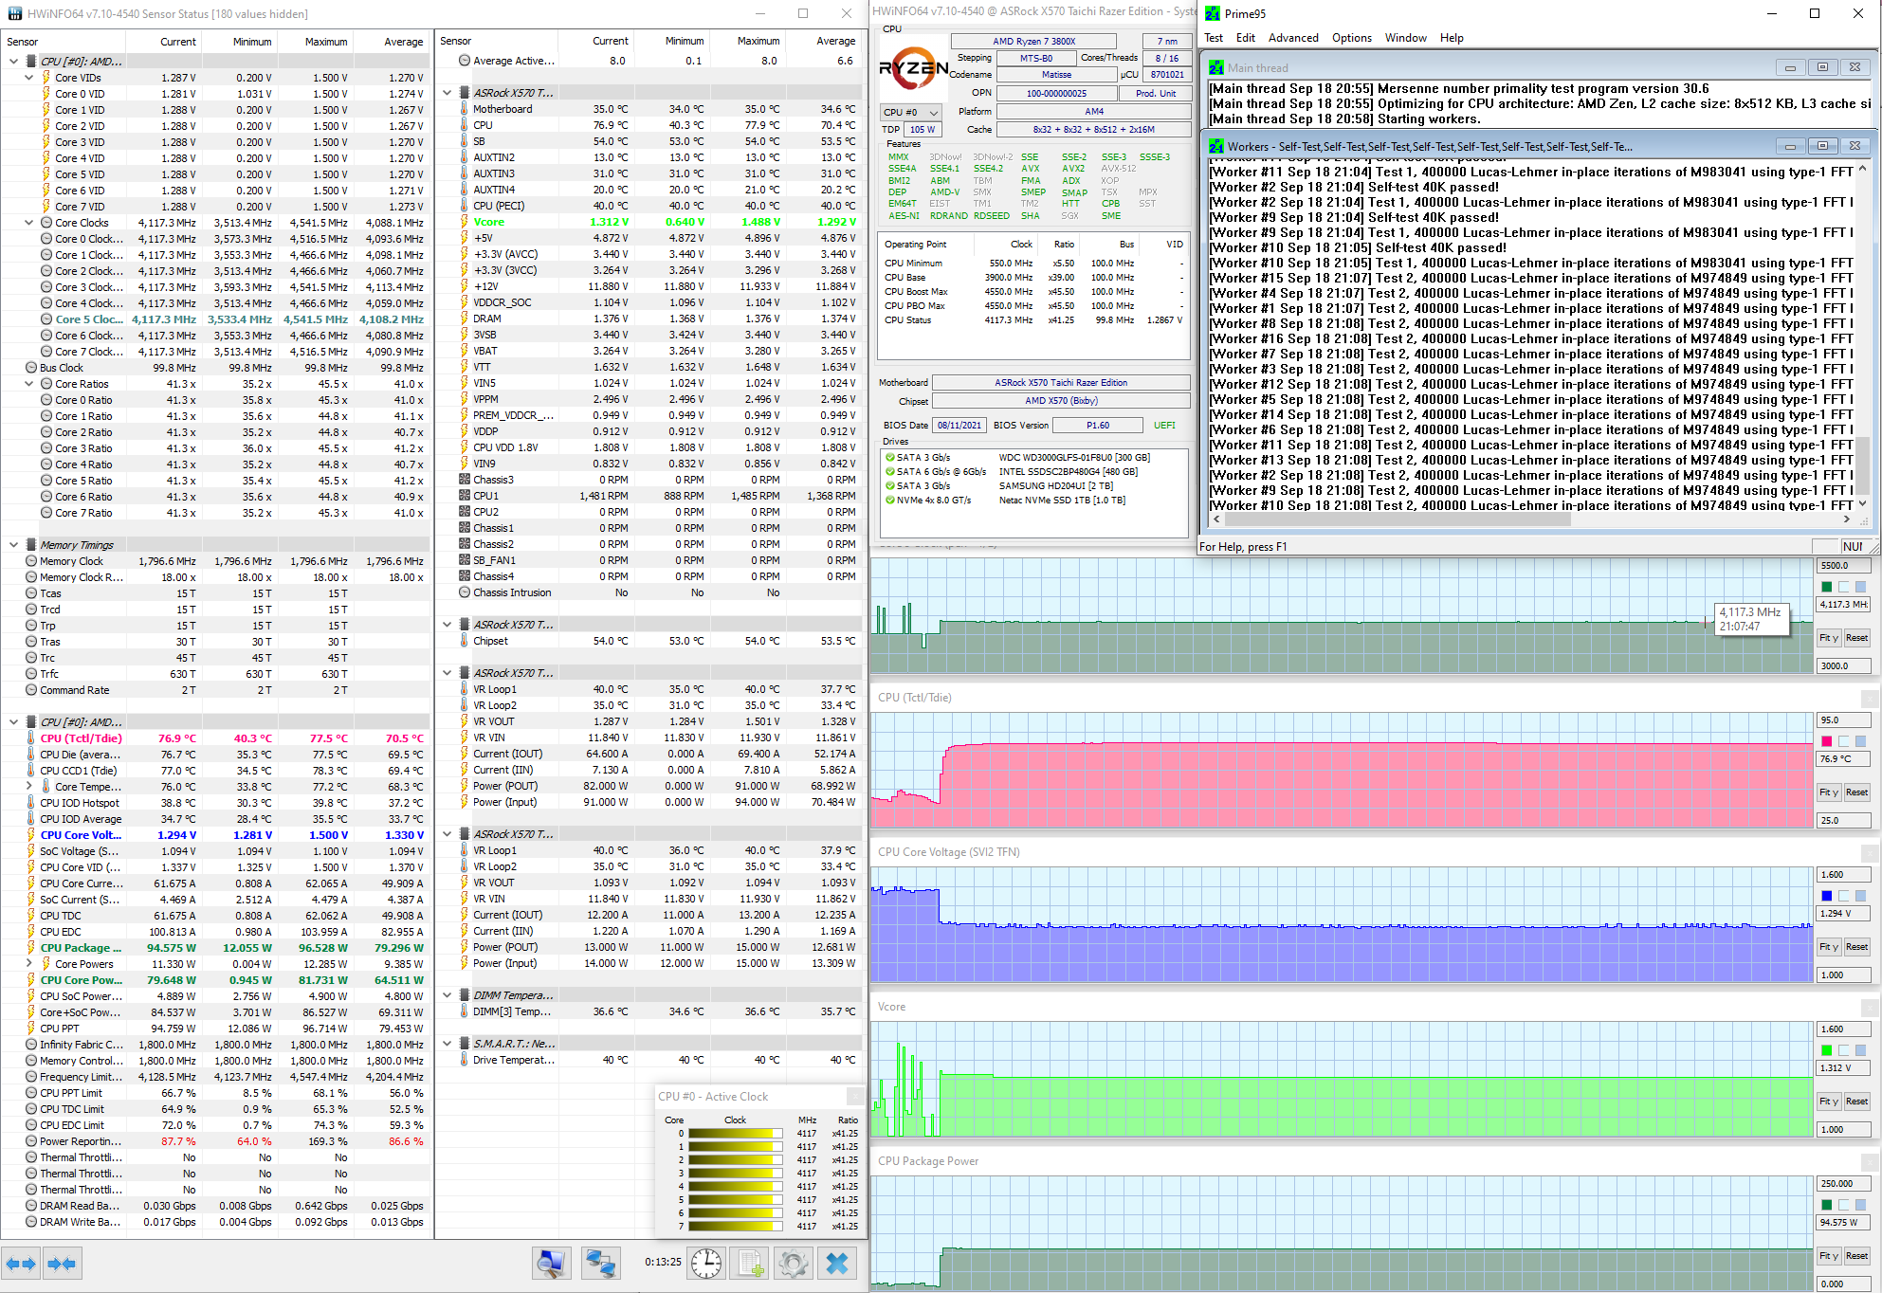
Task: Open the Advanced menu in Prime95
Action: tap(1293, 38)
